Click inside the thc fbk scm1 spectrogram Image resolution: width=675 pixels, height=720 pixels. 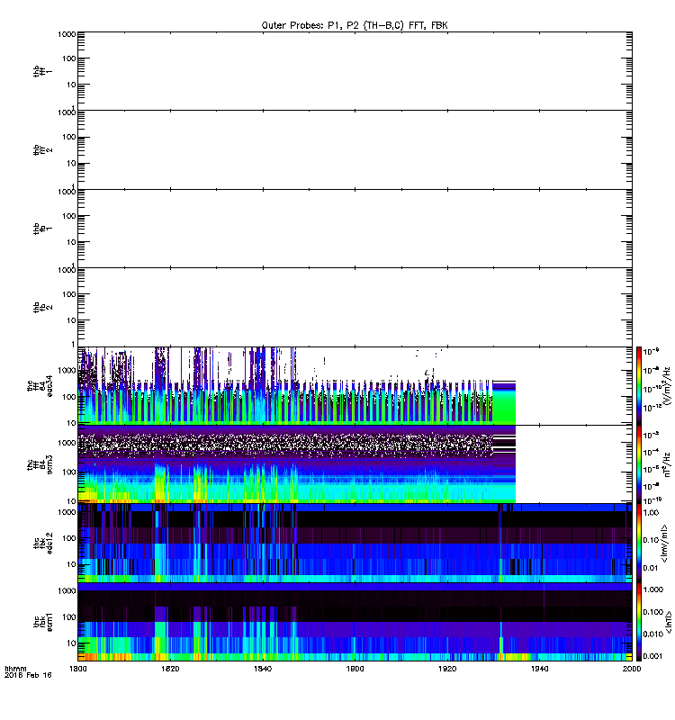[x=355, y=622]
